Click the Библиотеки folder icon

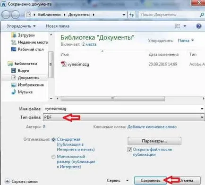10,64
